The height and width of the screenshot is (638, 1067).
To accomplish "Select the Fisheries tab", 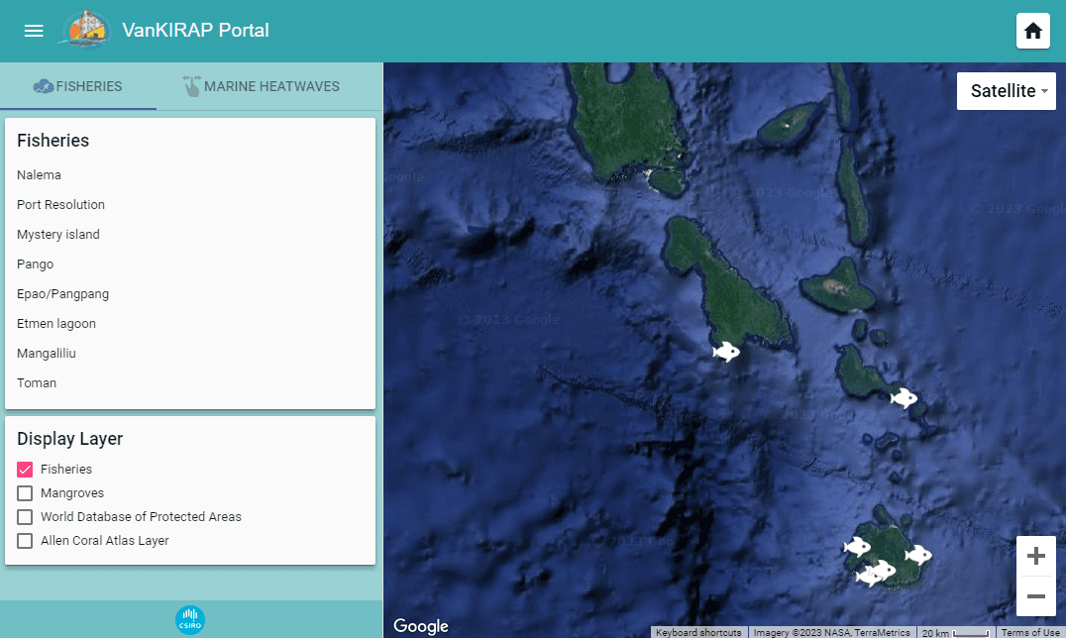I will [x=77, y=86].
